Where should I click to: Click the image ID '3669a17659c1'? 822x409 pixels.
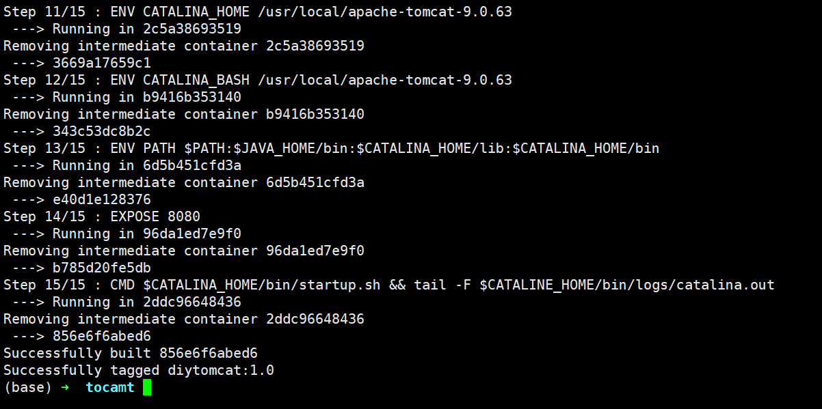[102, 63]
